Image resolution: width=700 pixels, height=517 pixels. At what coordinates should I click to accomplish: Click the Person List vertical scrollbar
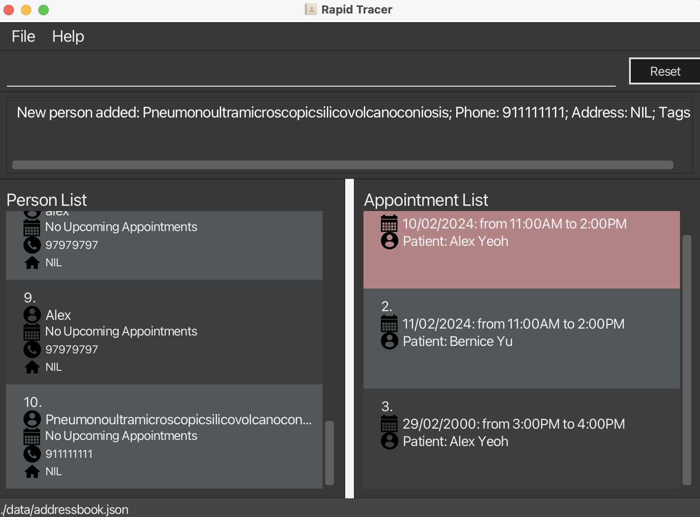click(330, 453)
